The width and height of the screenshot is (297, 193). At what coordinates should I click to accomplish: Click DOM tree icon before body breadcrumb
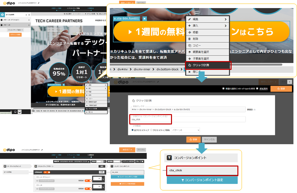33,111
